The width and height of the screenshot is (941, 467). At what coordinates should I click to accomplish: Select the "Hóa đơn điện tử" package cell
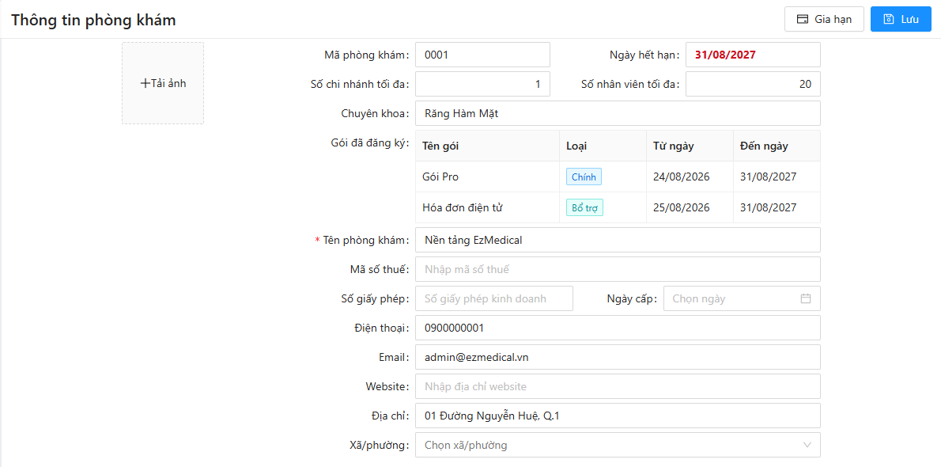click(x=487, y=208)
